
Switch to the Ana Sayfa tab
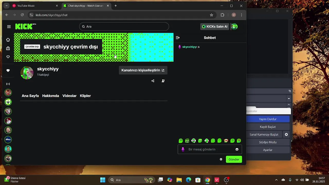coord(30,96)
